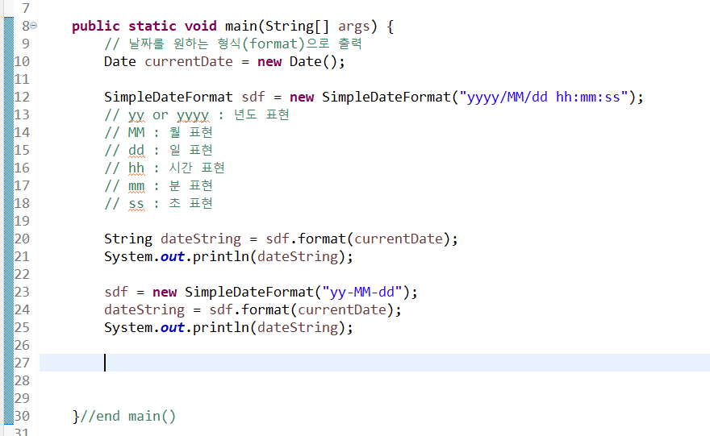
Task: Select comment '// hh : 시간 표현'
Action: pyautogui.click(x=165, y=168)
